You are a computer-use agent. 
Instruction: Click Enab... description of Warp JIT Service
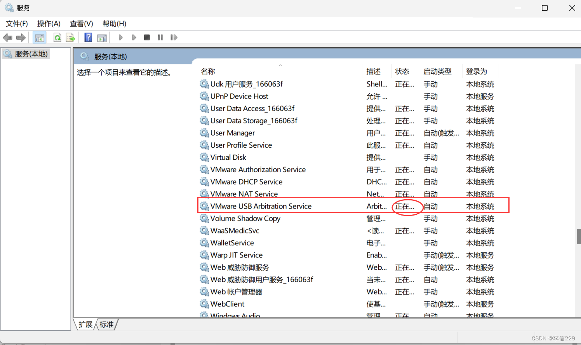[x=377, y=255]
